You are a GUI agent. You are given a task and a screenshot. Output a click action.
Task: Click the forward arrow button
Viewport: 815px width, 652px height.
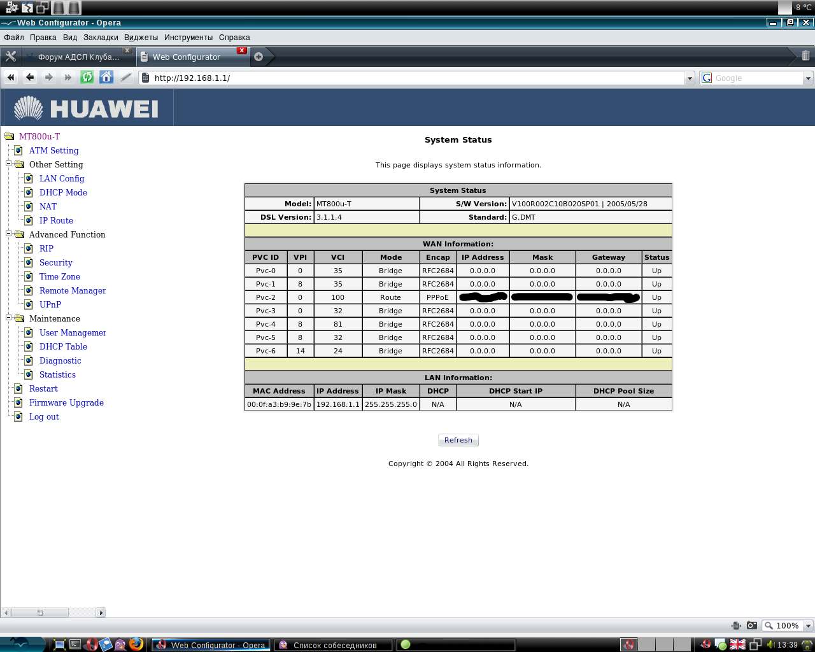pos(49,77)
